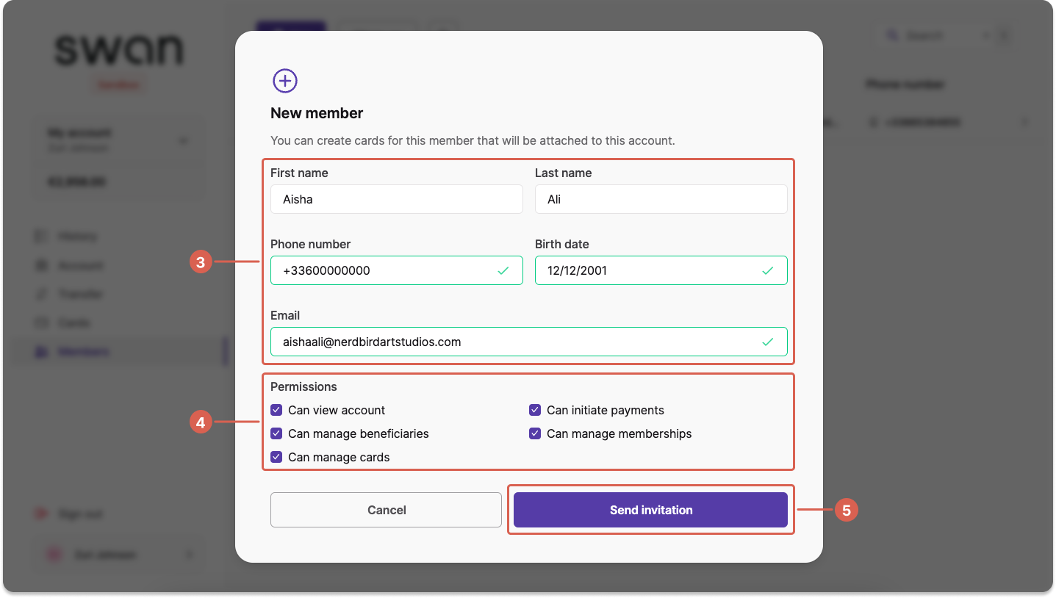Click the Cards icon in the sidebar
Viewport: 1056px width, 598px height.
(x=41, y=323)
